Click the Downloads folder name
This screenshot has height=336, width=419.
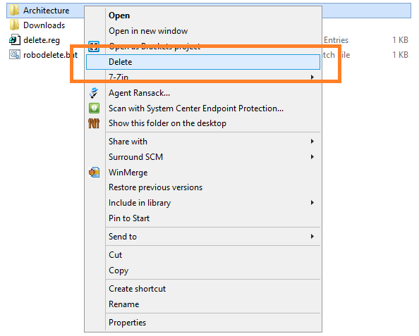tap(44, 25)
